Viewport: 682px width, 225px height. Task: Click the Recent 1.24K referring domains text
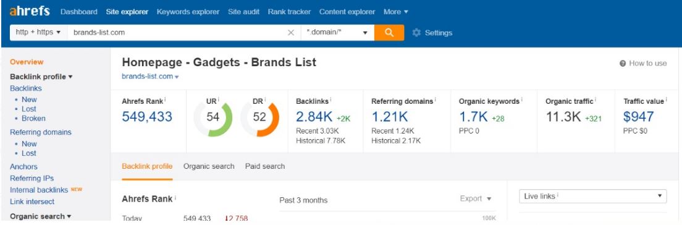point(392,131)
